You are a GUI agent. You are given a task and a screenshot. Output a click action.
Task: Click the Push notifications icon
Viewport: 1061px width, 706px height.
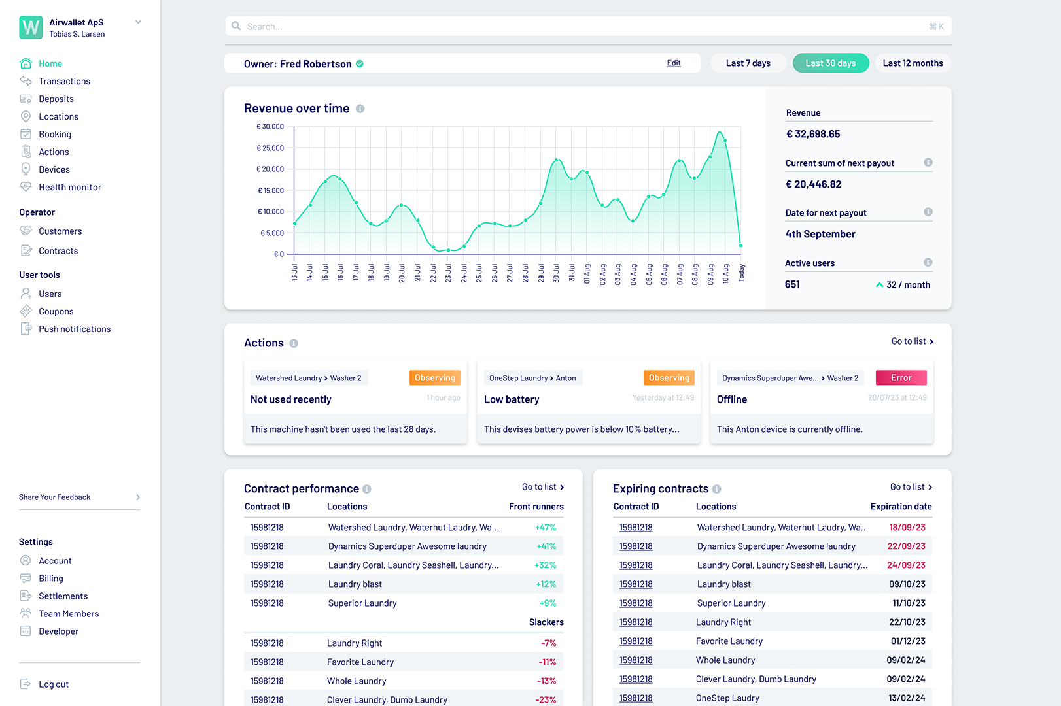(x=26, y=329)
